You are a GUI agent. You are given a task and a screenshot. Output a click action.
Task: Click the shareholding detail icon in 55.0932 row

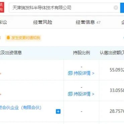(70, 73)
